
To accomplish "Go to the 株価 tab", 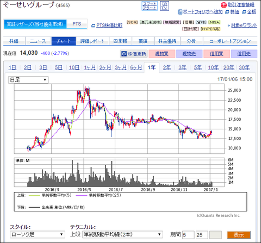I will [x=14, y=41].
